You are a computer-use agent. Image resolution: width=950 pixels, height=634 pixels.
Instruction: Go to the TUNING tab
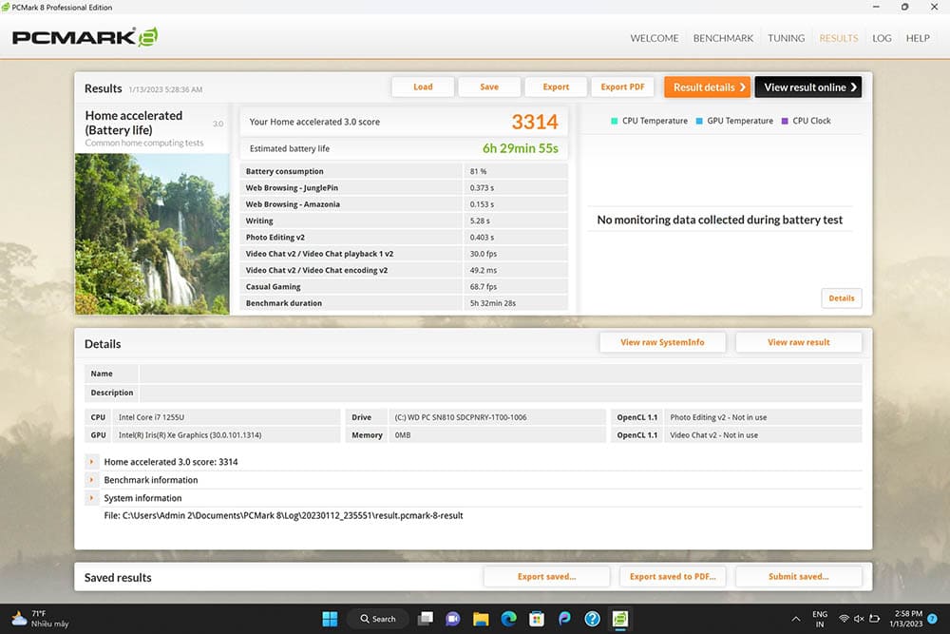click(786, 38)
